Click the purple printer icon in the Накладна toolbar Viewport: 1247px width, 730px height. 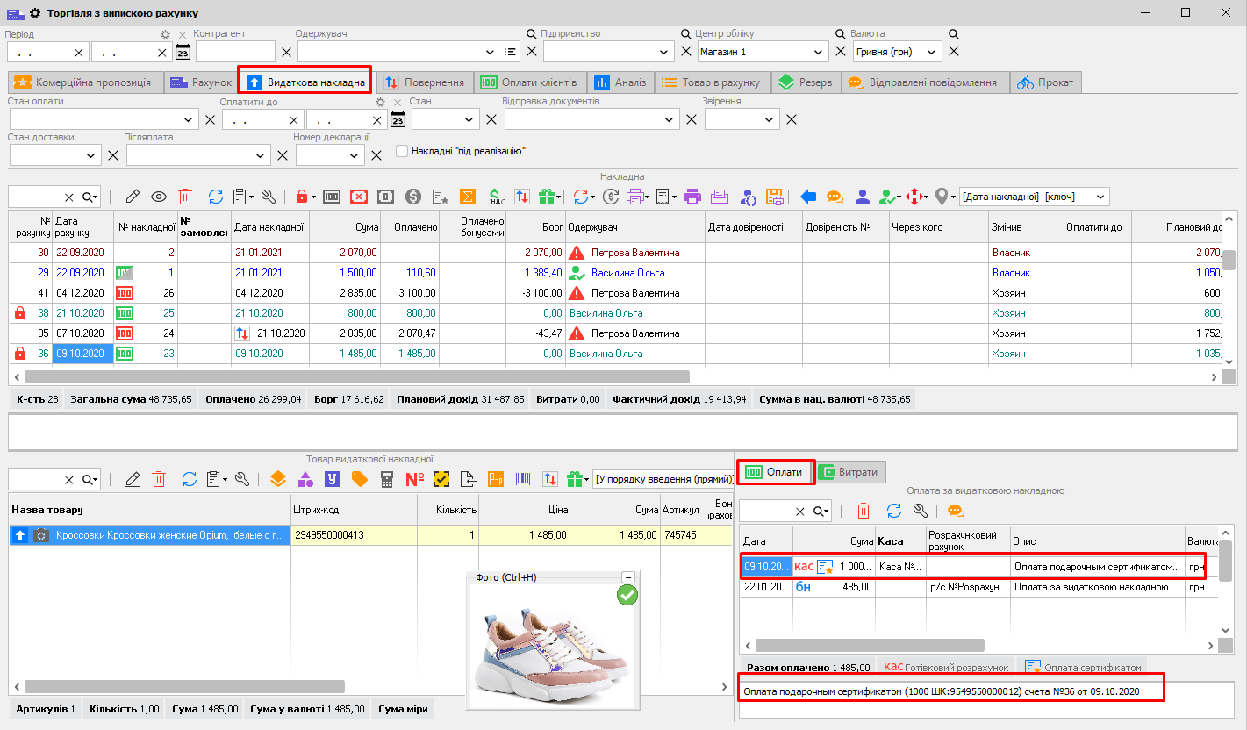pos(692,197)
